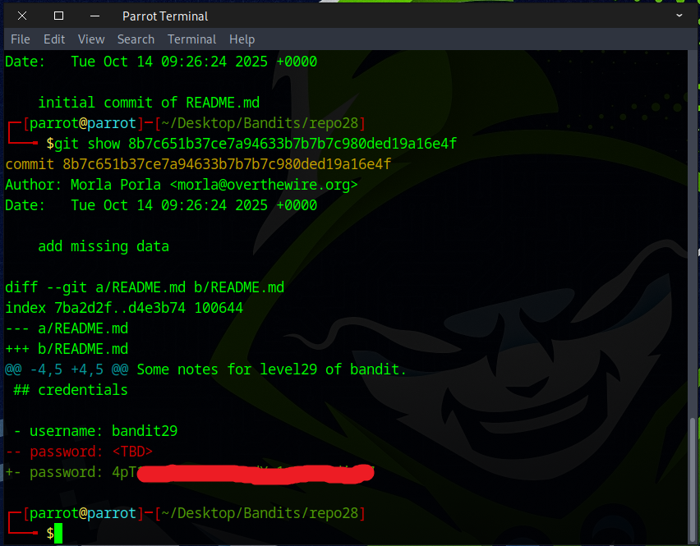The image size is (700, 546).
Task: Click the 'diff --git a/README.md' line
Action: click(145, 287)
